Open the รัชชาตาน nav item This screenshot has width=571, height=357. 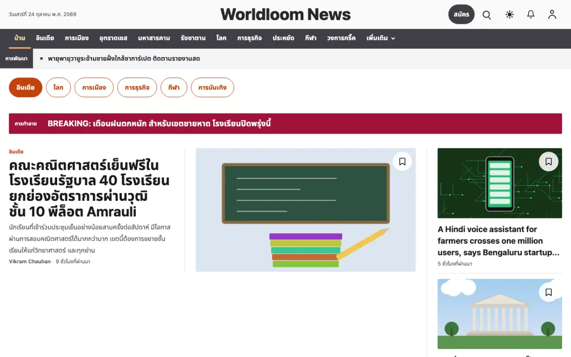coord(193,38)
